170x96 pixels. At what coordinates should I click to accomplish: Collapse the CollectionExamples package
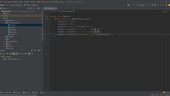click(4, 23)
